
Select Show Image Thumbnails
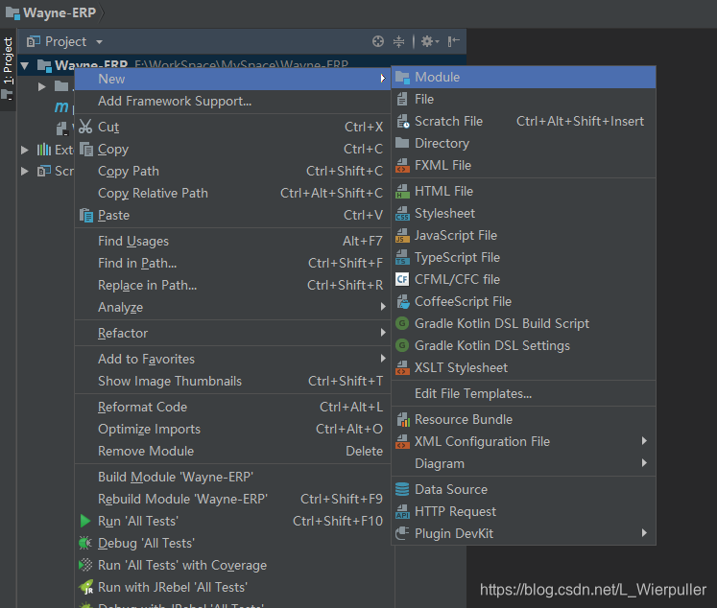232,381
